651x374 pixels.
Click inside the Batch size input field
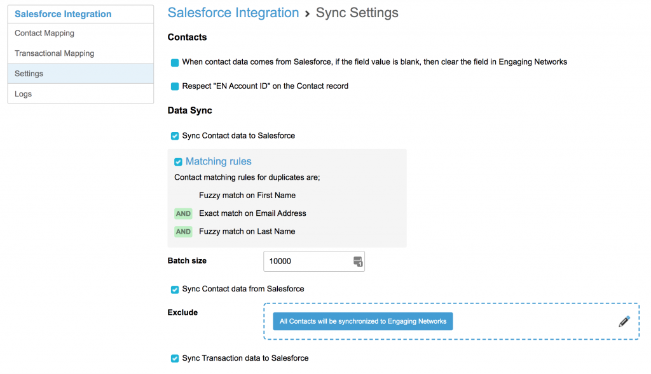pyautogui.click(x=305, y=261)
